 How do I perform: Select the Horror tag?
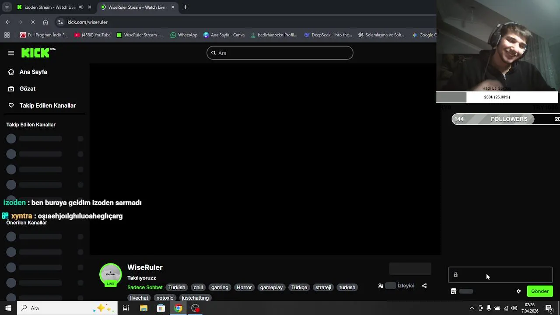(244, 287)
